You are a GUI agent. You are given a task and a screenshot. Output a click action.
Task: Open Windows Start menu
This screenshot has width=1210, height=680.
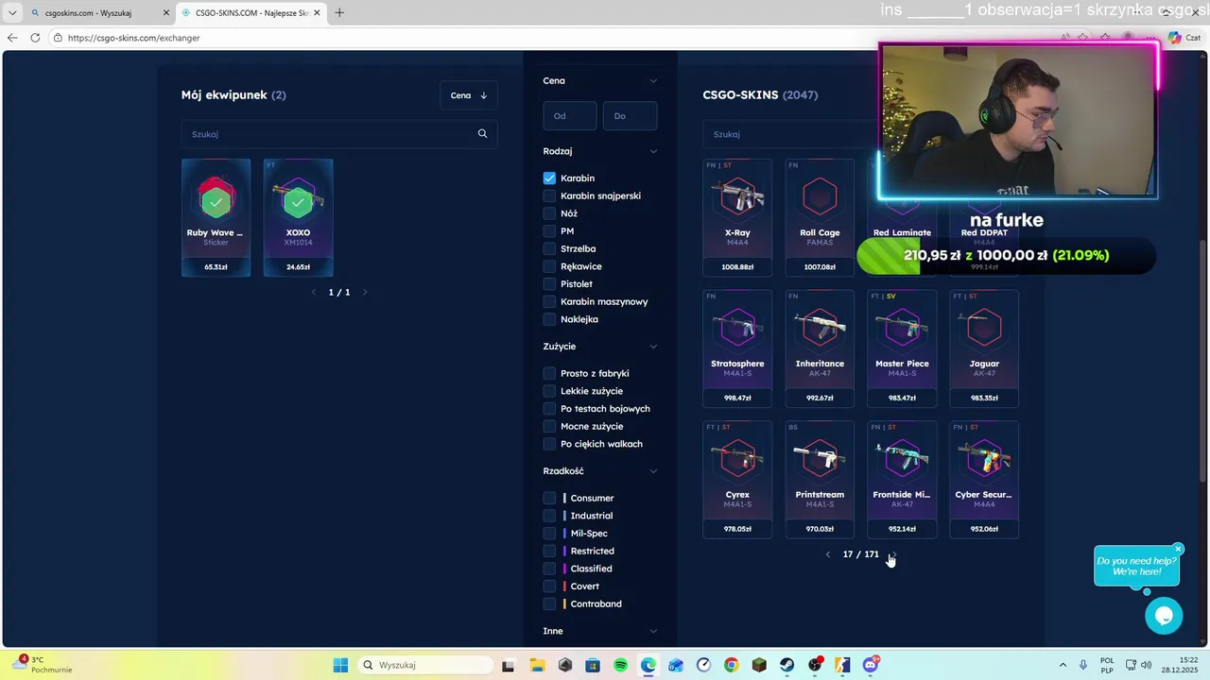[340, 665]
